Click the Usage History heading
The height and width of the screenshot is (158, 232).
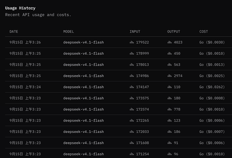click(20, 8)
